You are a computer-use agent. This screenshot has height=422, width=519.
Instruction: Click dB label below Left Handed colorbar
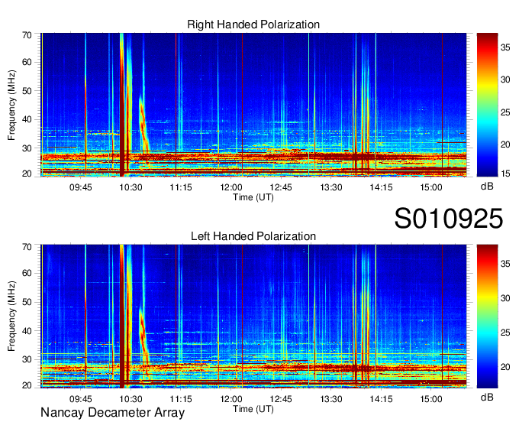click(x=487, y=397)
